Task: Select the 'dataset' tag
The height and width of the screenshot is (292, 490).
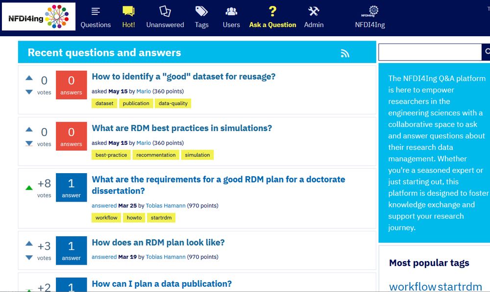Action: click(104, 103)
